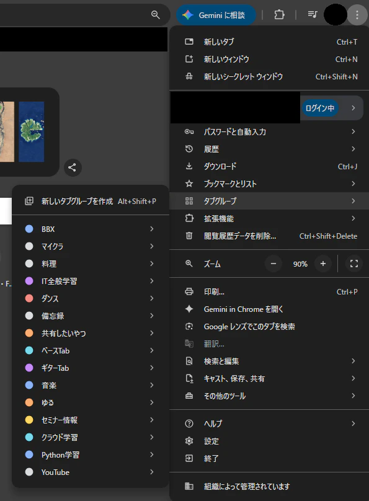This screenshot has height=501, width=369.
Task: Open the media control playlist icon
Action: (313, 14)
